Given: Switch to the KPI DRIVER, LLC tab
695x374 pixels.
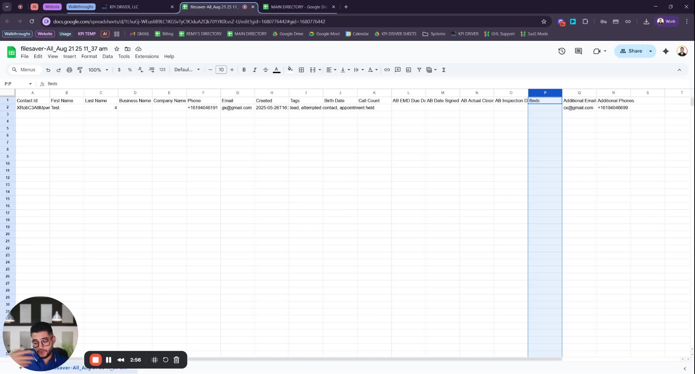Looking at the screenshot, I should click(138, 7).
